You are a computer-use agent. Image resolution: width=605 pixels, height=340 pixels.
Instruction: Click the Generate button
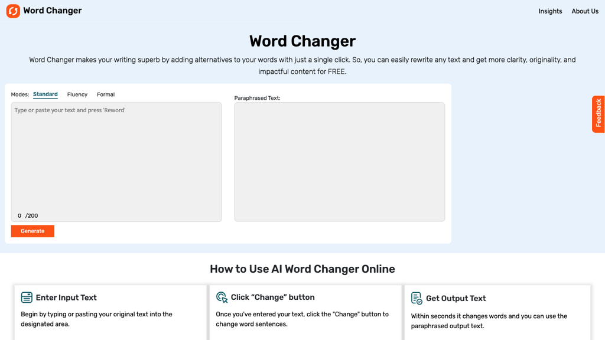click(x=32, y=231)
